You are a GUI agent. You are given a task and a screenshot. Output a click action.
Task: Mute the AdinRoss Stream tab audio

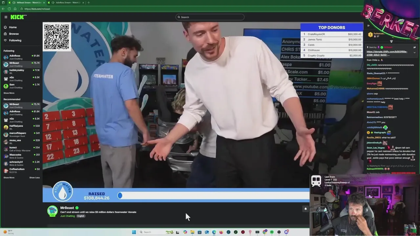point(53,3)
